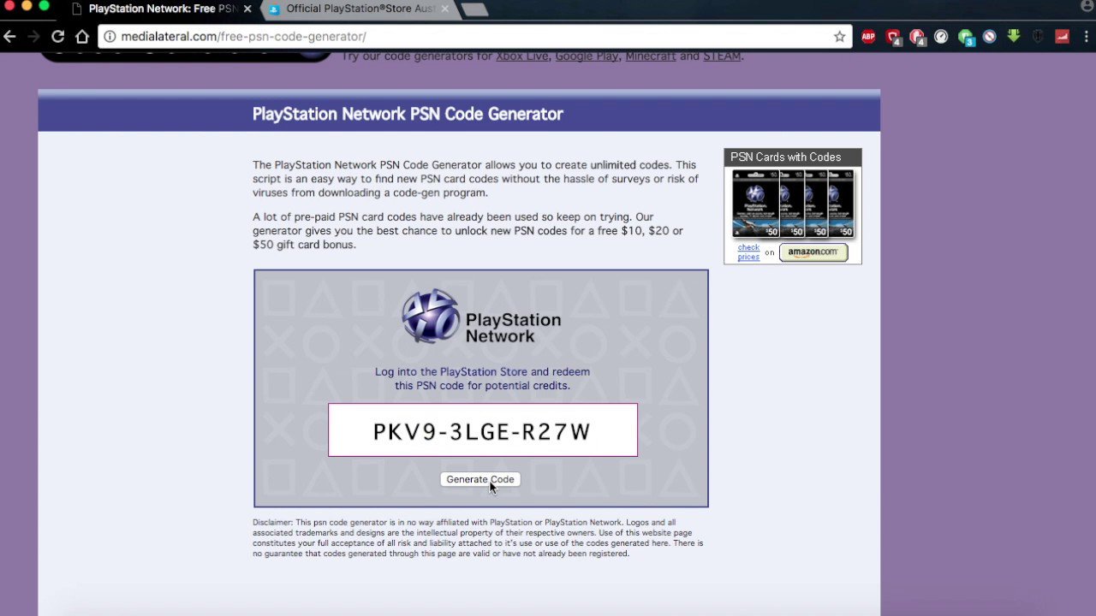Click the Generate Code button
The image size is (1096, 616).
tap(480, 479)
